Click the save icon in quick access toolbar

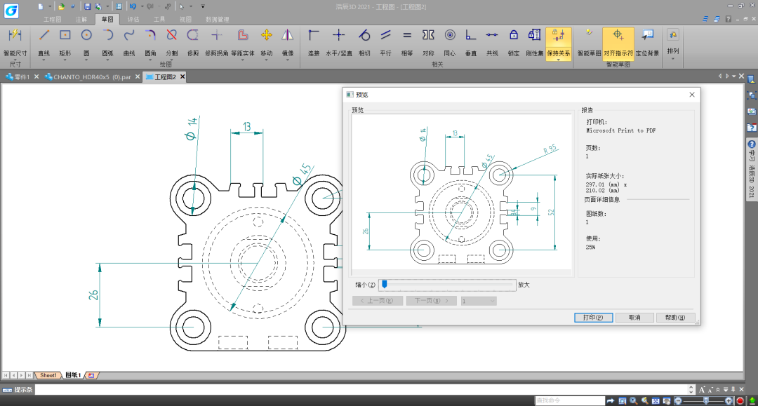pos(87,6)
